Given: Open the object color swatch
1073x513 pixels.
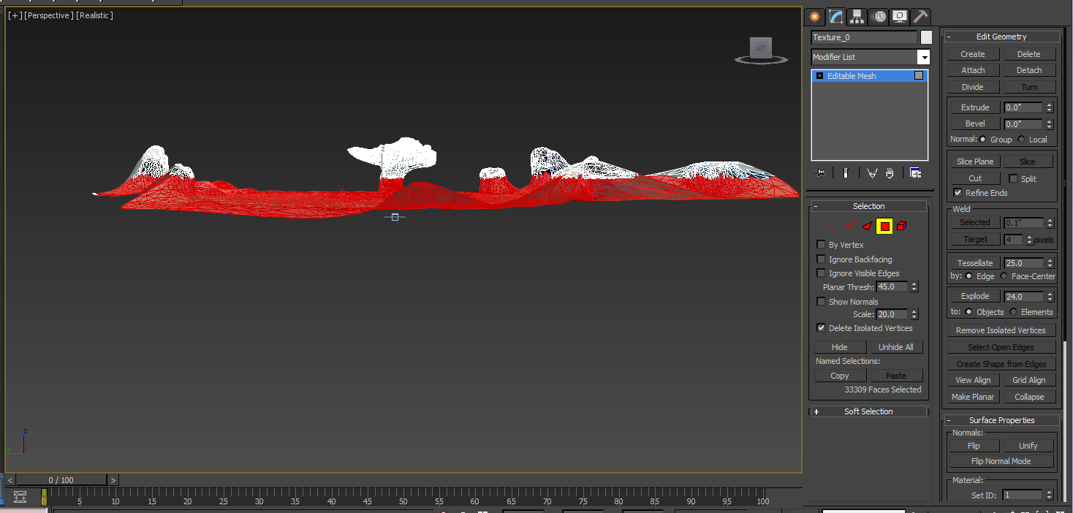Looking at the screenshot, I should [926, 37].
